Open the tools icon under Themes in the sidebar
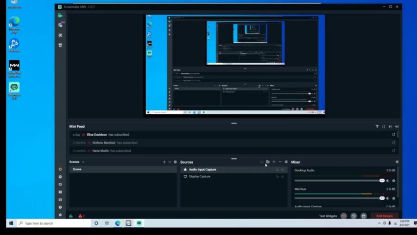This screenshot has width=417, height=235. point(60,35)
